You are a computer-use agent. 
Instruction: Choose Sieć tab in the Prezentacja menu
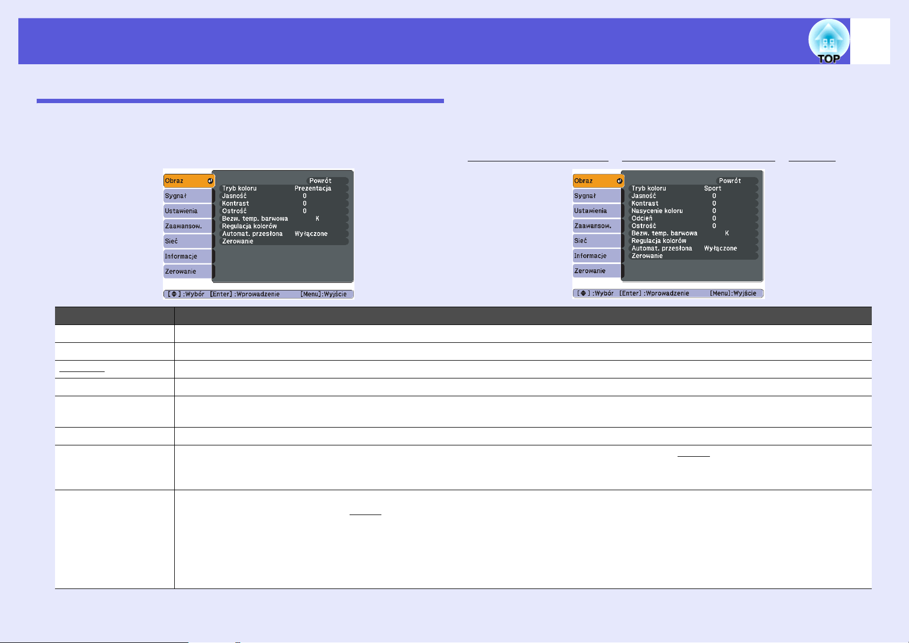[188, 241]
